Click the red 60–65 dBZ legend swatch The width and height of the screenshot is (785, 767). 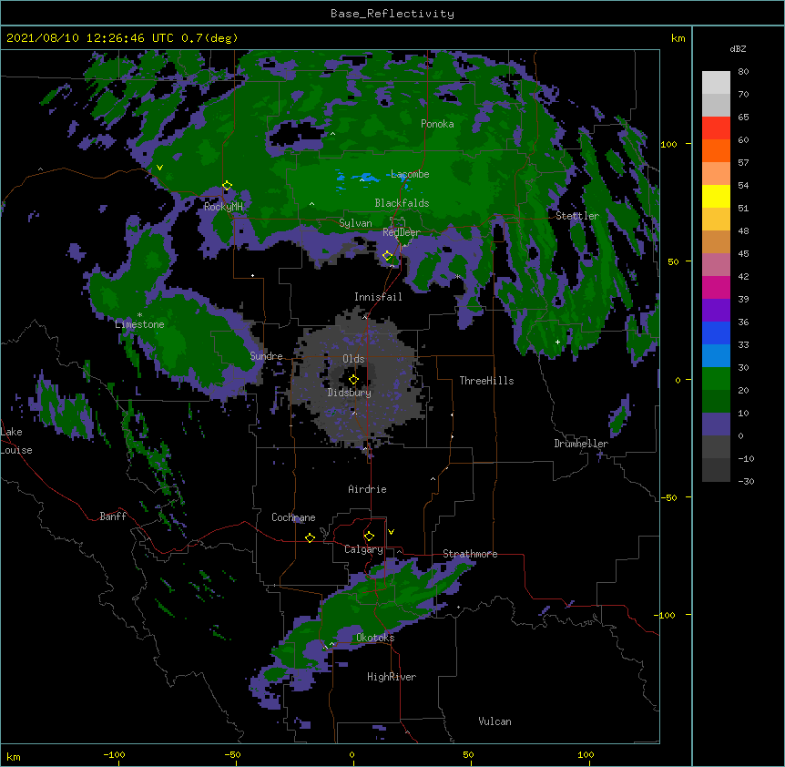click(x=716, y=128)
